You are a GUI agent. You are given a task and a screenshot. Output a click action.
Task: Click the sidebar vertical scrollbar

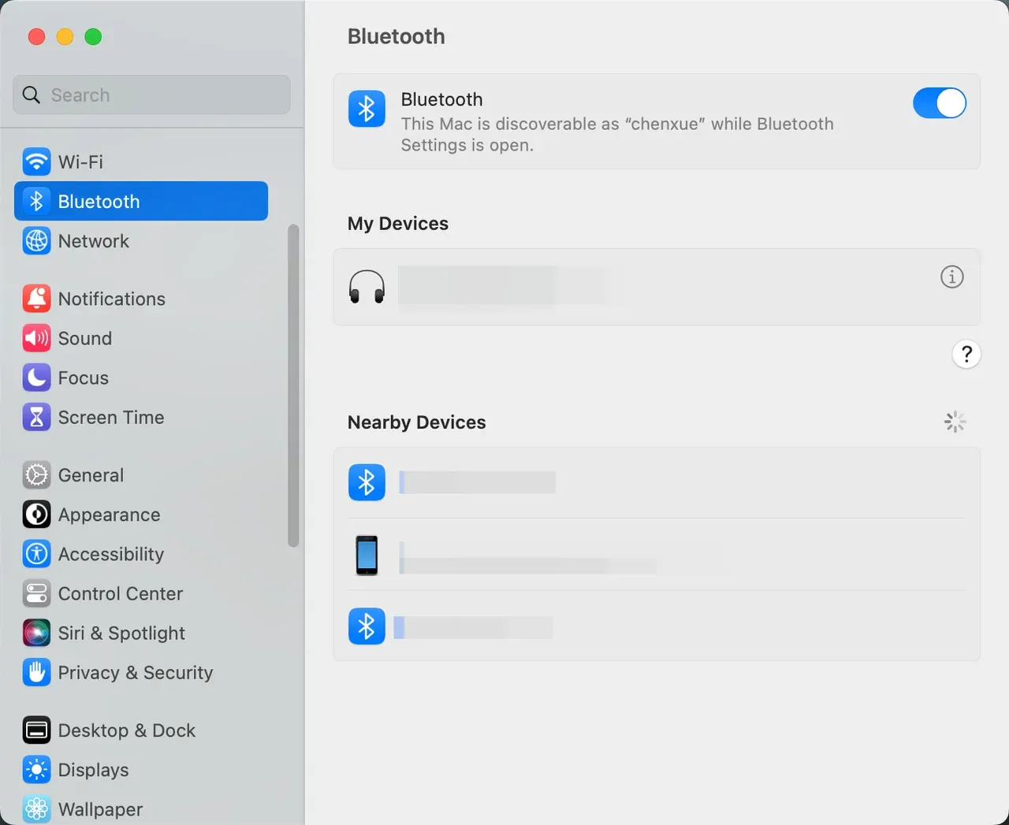coord(293,385)
